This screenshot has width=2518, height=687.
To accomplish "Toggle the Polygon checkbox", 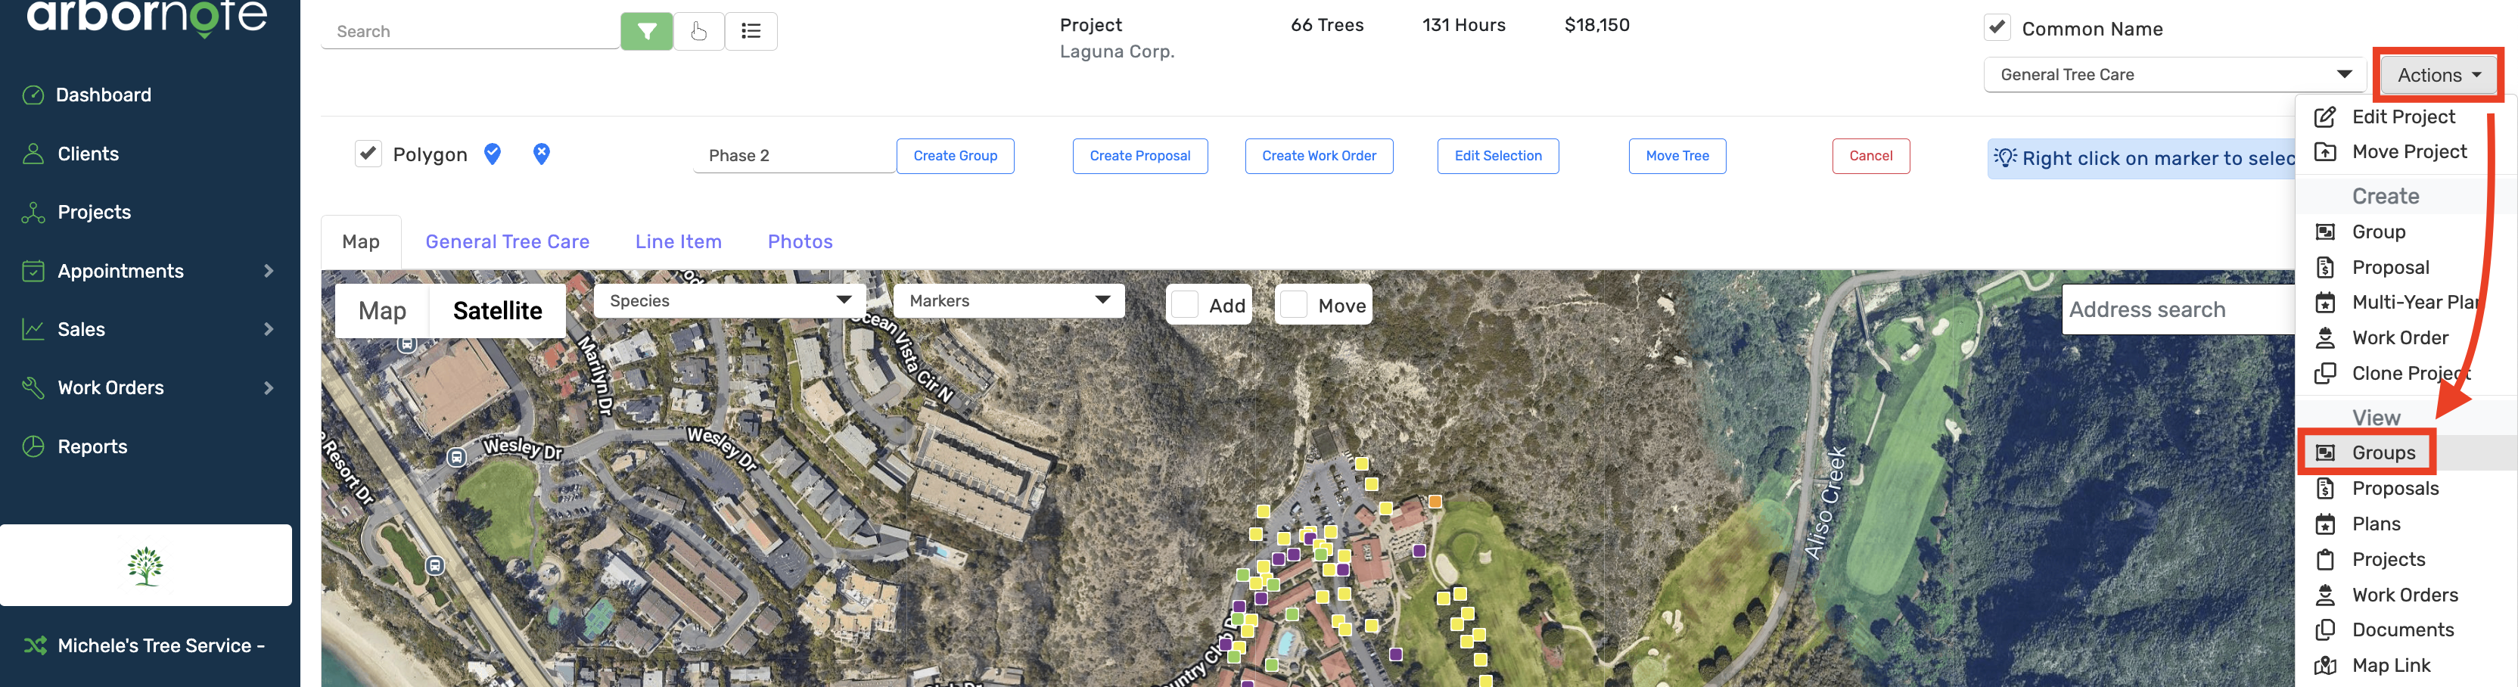I will [x=368, y=154].
